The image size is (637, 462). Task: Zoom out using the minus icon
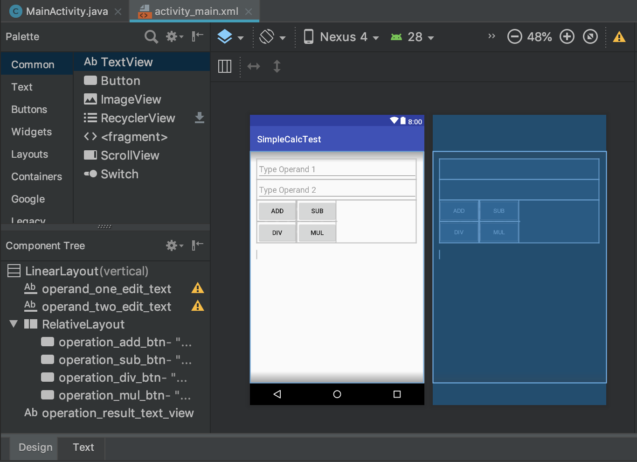tap(514, 36)
